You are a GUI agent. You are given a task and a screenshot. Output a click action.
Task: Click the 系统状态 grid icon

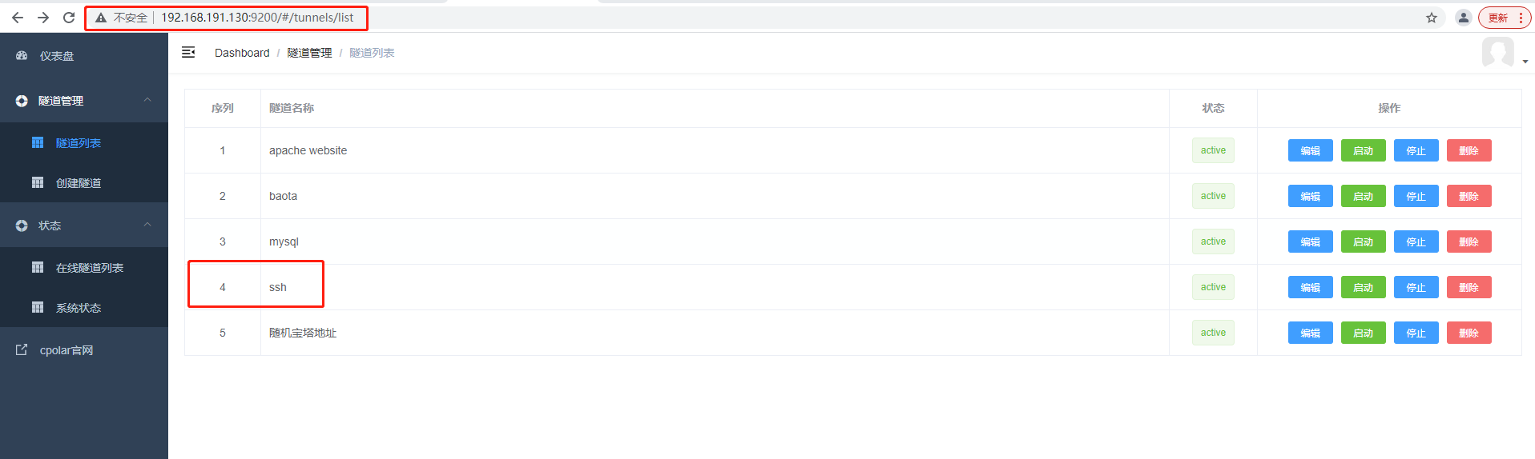pos(38,307)
